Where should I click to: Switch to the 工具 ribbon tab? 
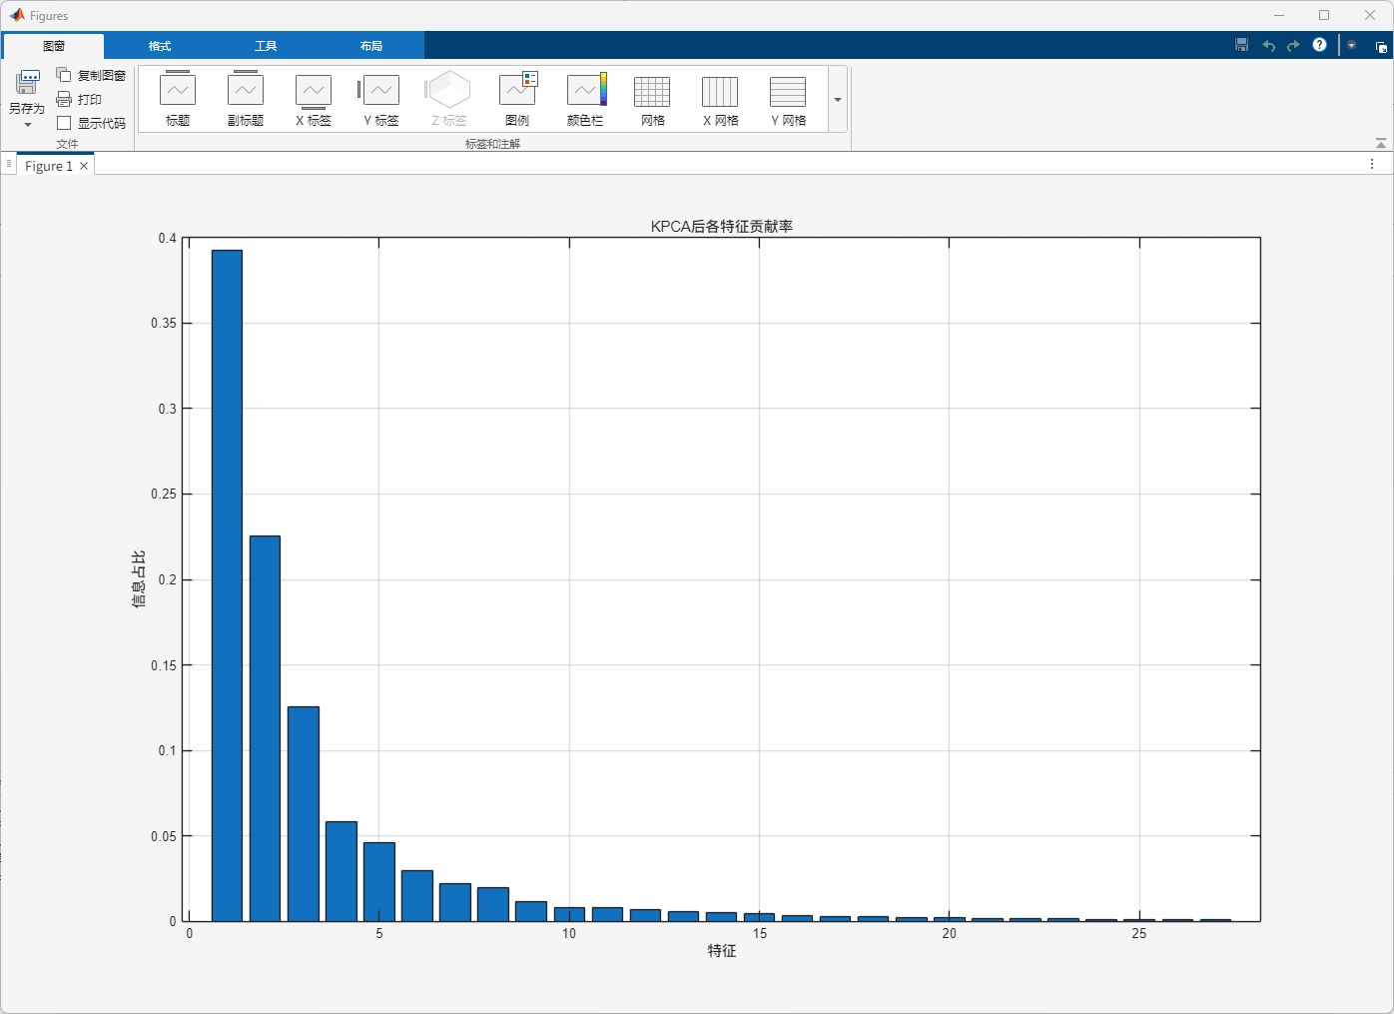(x=266, y=46)
